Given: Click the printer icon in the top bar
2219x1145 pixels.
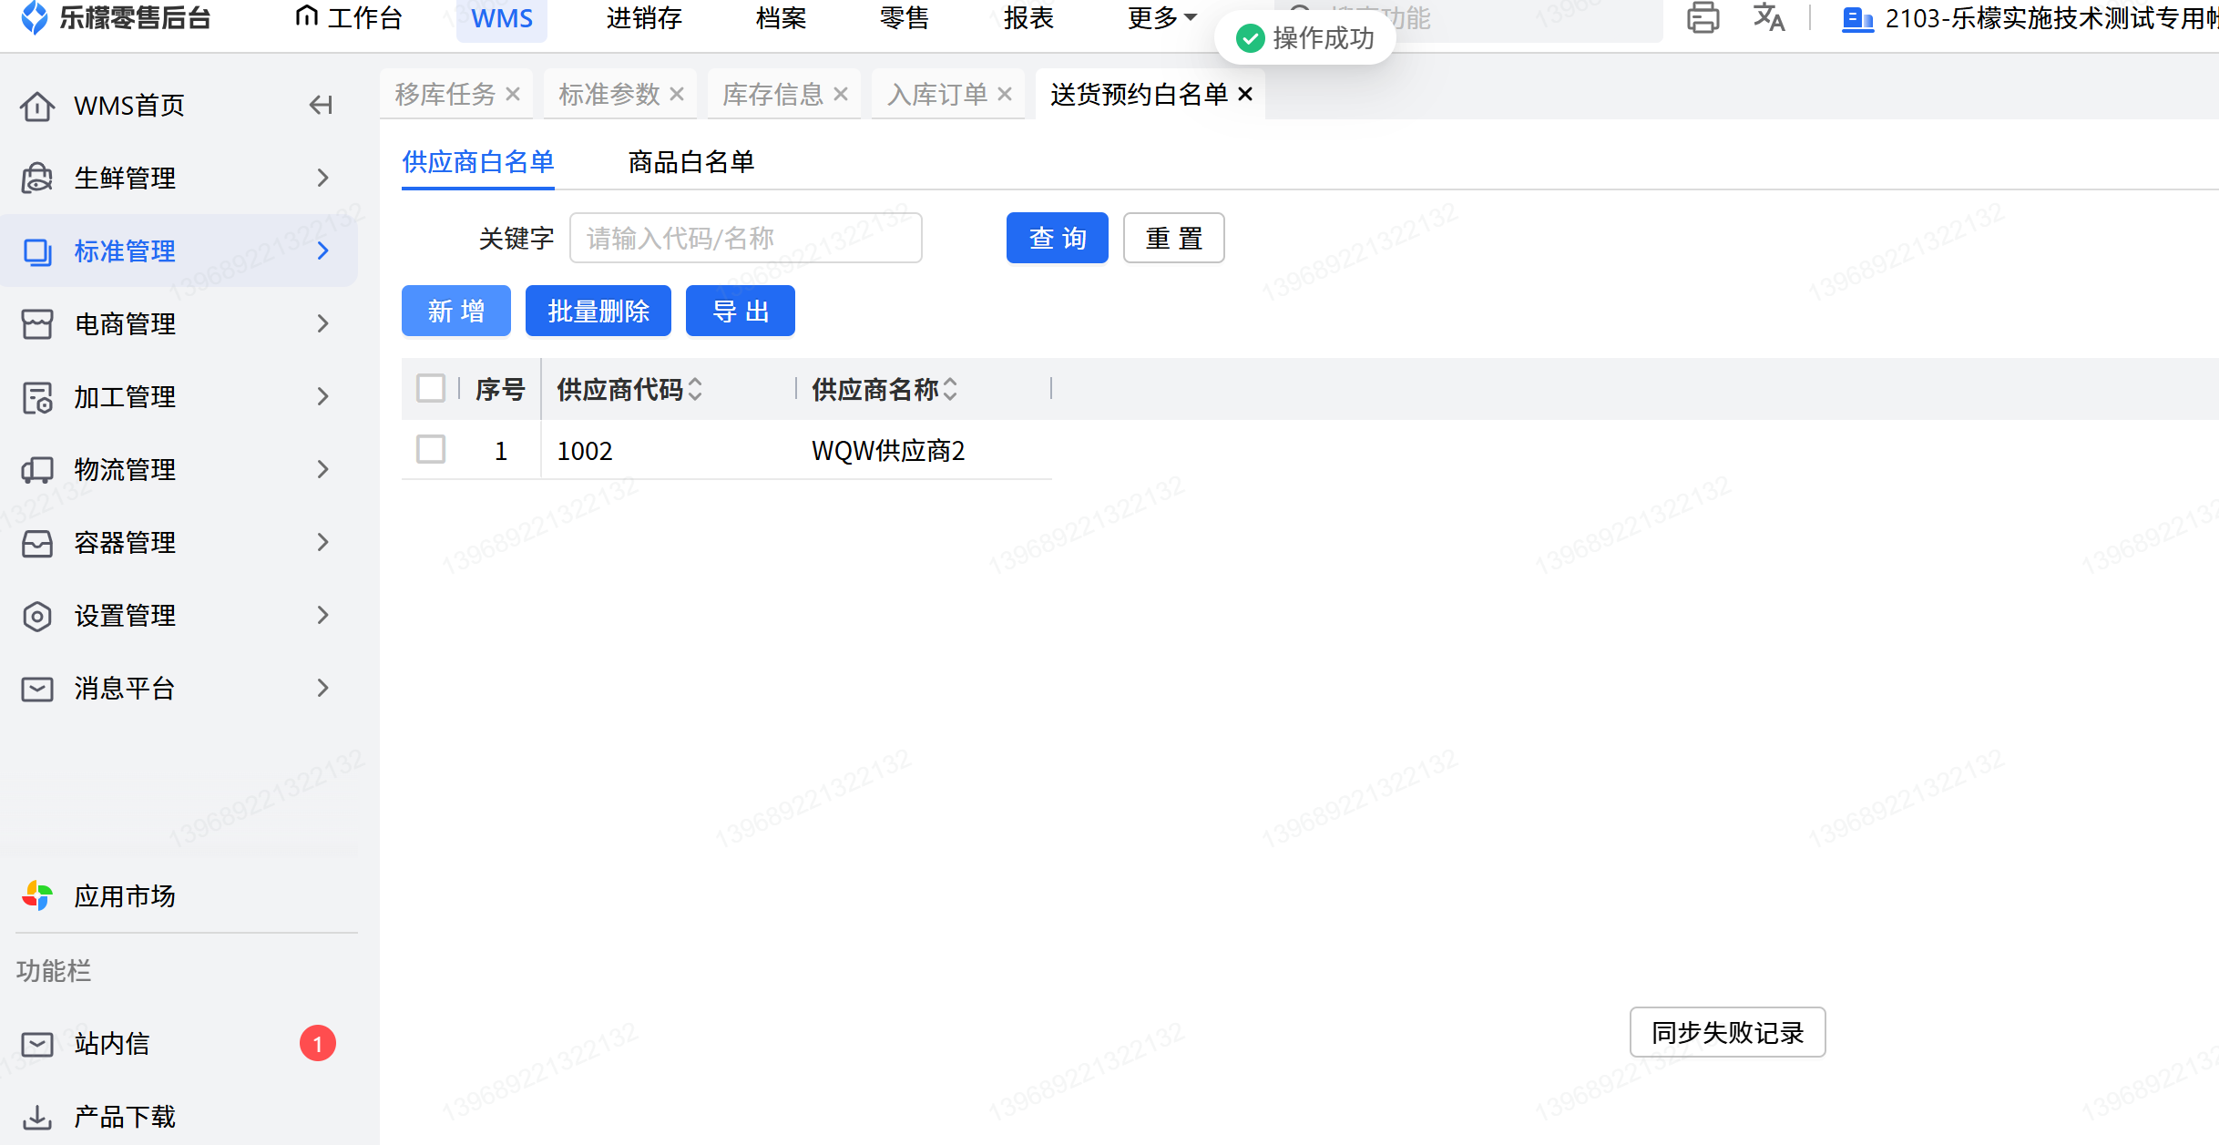Looking at the screenshot, I should coord(1703,17).
